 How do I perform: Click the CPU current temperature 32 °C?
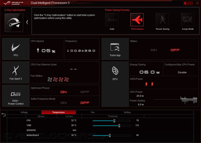click(74, 120)
